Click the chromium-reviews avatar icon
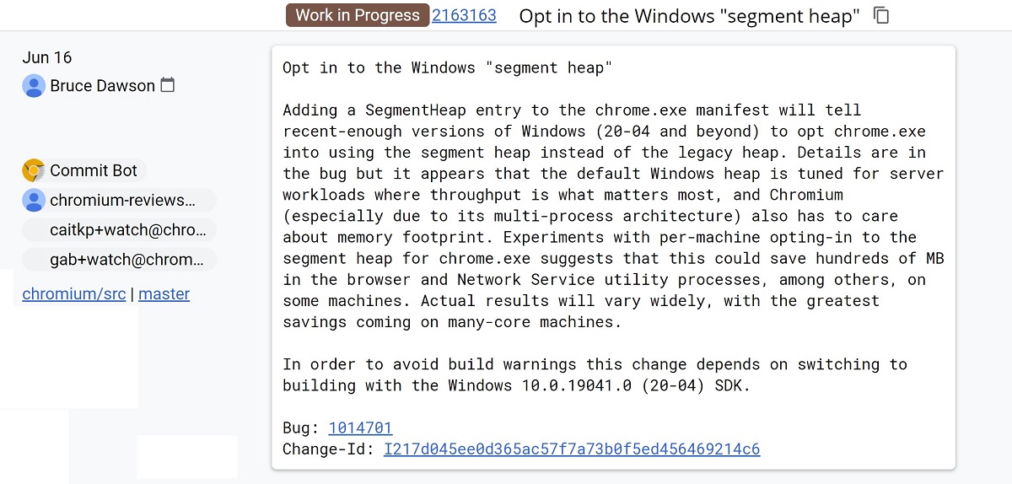The width and height of the screenshot is (1012, 484). click(34, 201)
